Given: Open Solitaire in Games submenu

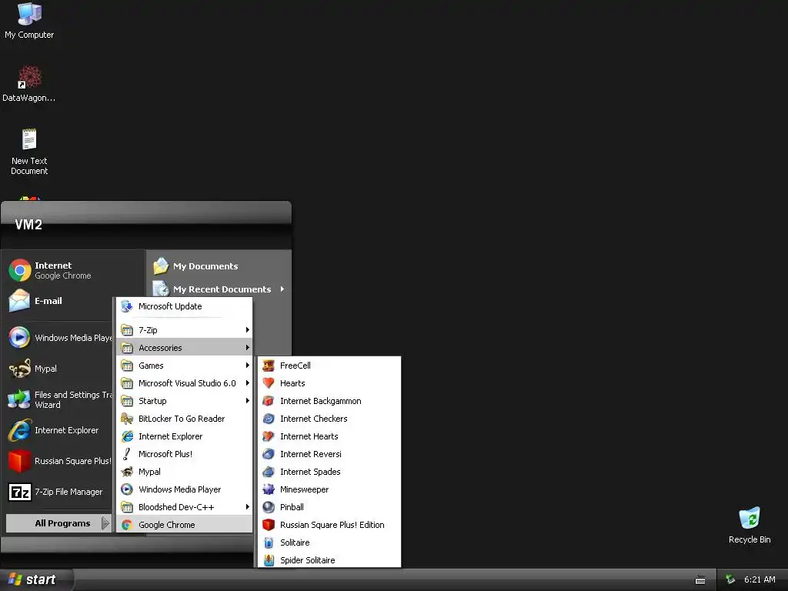Looking at the screenshot, I should [x=329, y=543].
